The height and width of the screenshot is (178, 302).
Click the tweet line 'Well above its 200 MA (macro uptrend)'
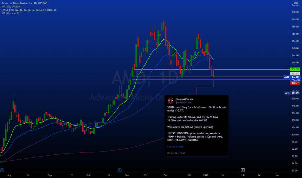pyautogui.click(x=190, y=127)
